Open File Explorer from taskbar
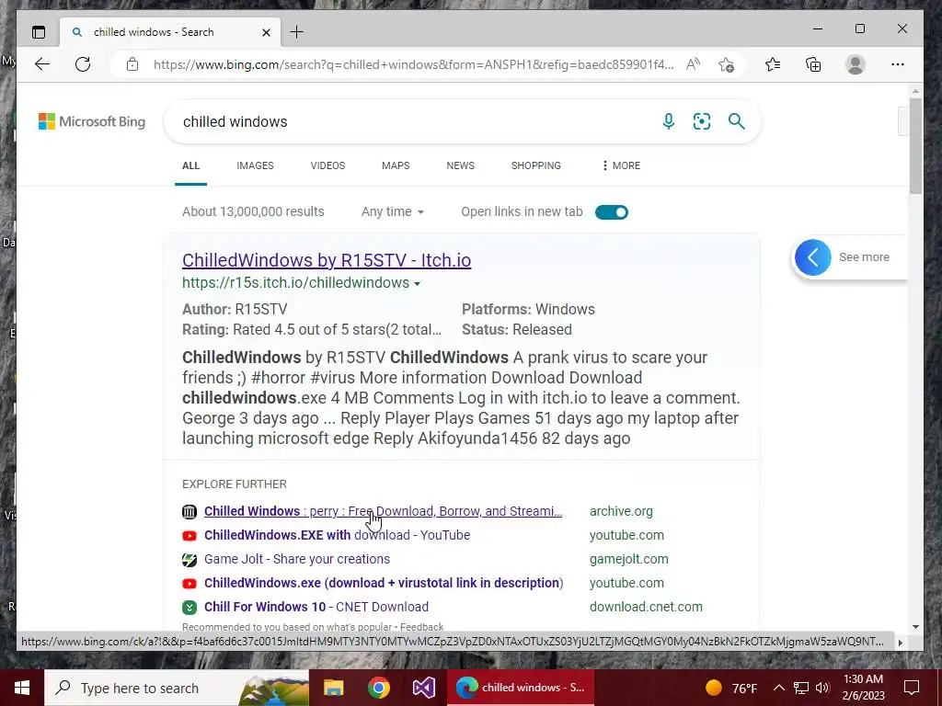 coord(333,688)
